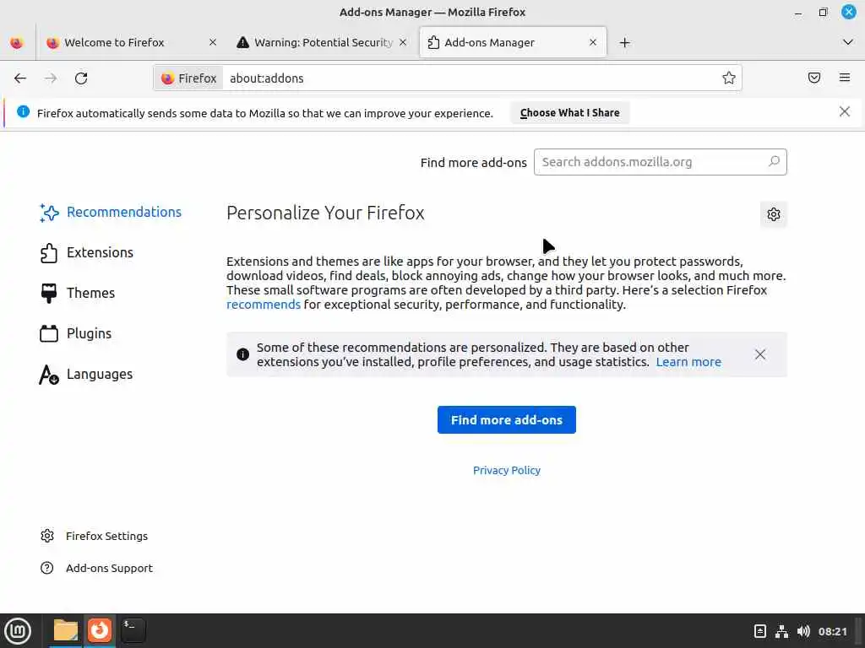The height and width of the screenshot is (648, 865).
Task: Click the Find more add-ons button
Action: click(x=507, y=420)
